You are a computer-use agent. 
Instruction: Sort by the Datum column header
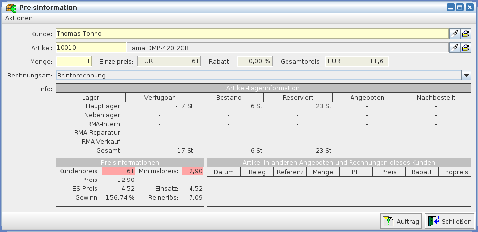click(x=223, y=172)
